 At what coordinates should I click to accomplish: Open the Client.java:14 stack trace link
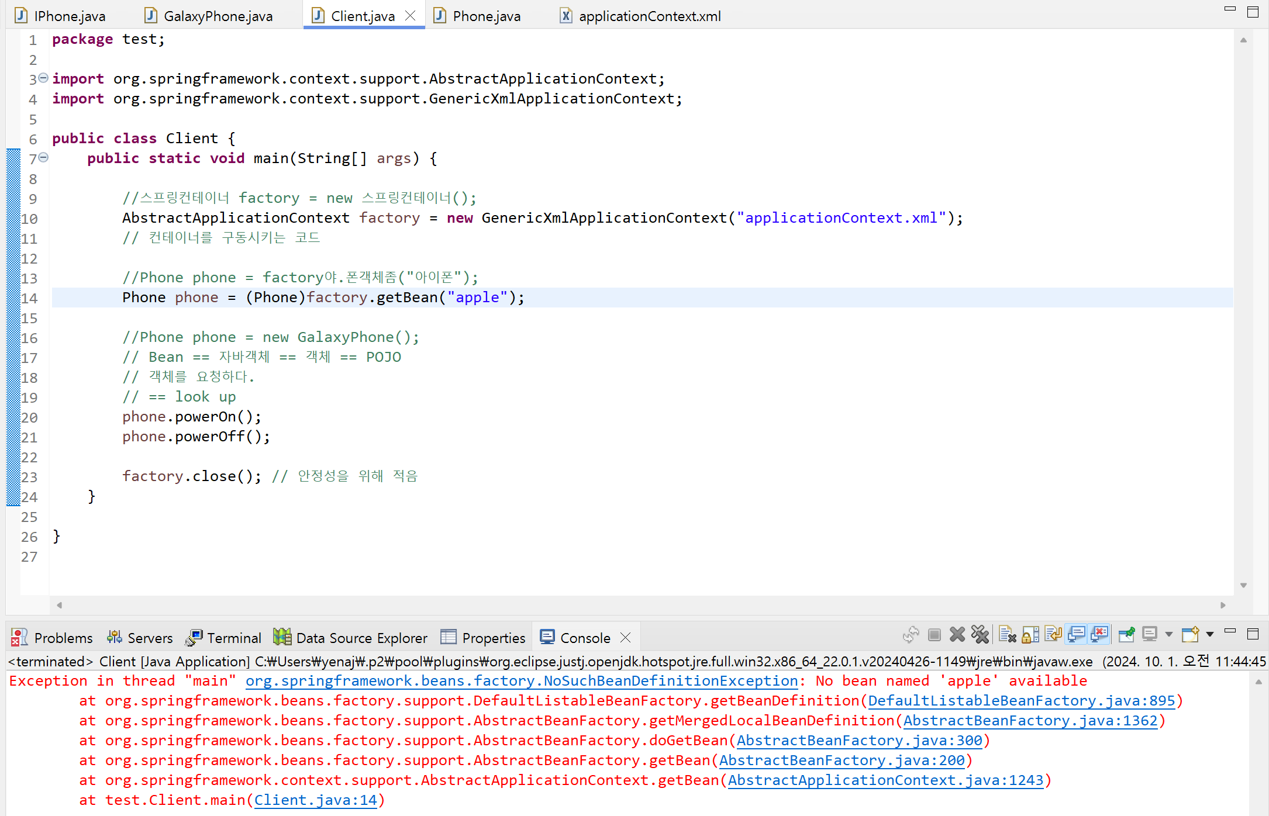tap(316, 800)
